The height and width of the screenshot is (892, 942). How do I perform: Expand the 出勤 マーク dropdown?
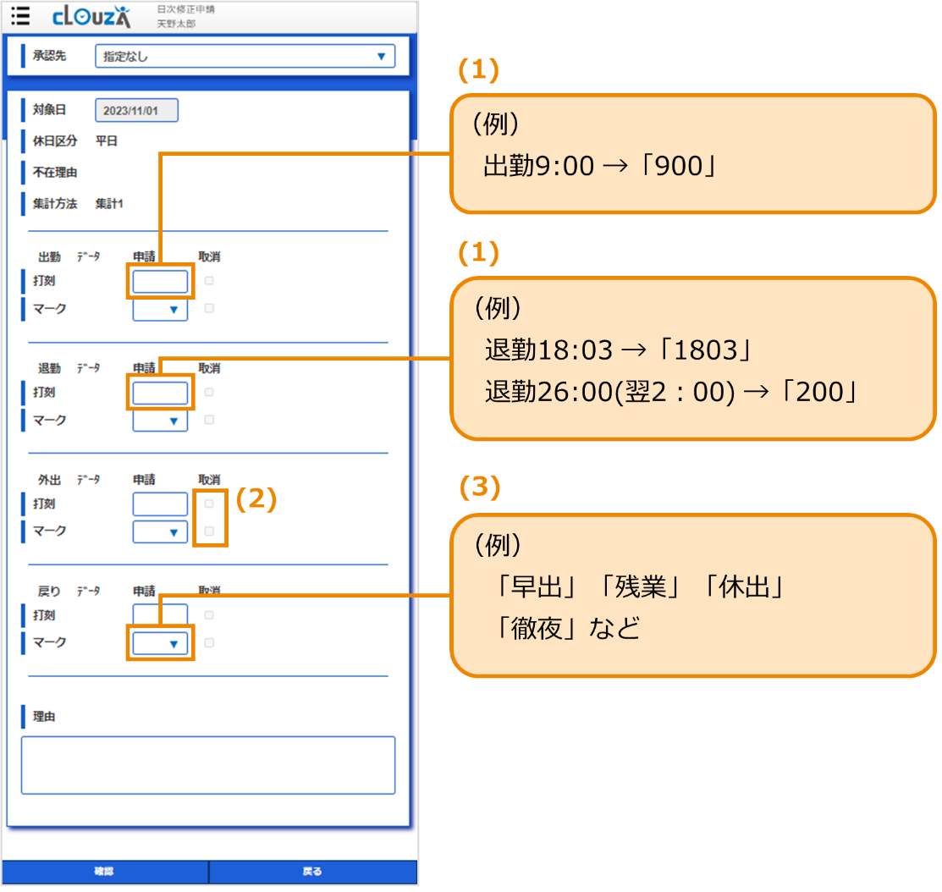(160, 310)
